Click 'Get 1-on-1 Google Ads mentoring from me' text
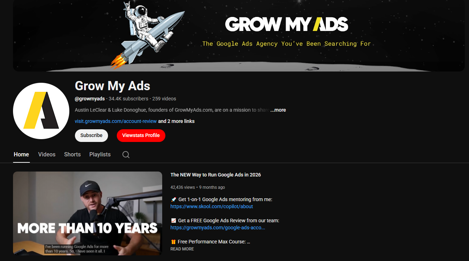Screen dimensions: 469x261 [x=225, y=199]
